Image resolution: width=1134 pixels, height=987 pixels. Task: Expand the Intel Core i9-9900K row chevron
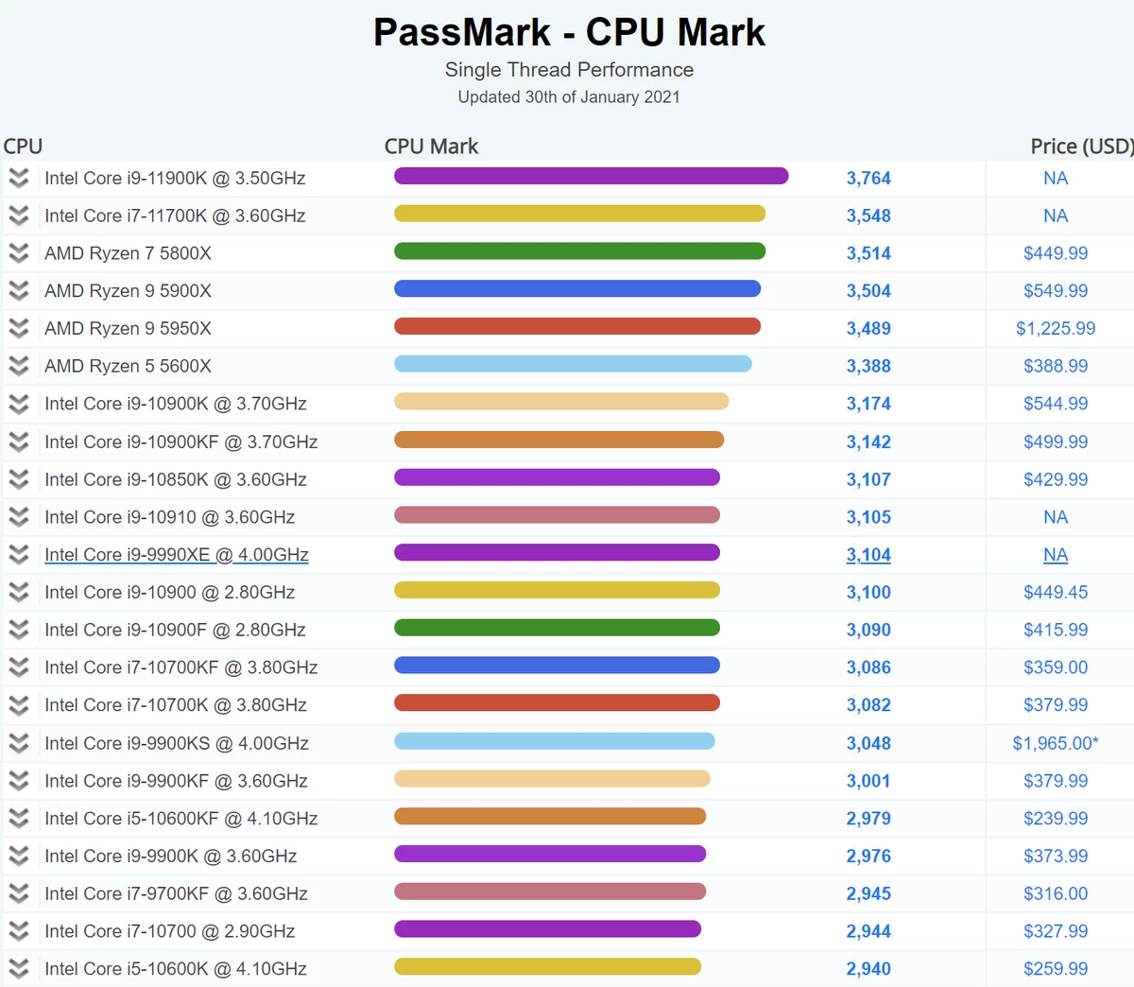(x=19, y=856)
